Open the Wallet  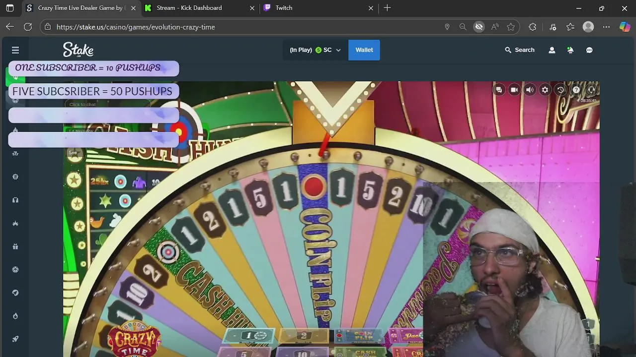click(364, 50)
